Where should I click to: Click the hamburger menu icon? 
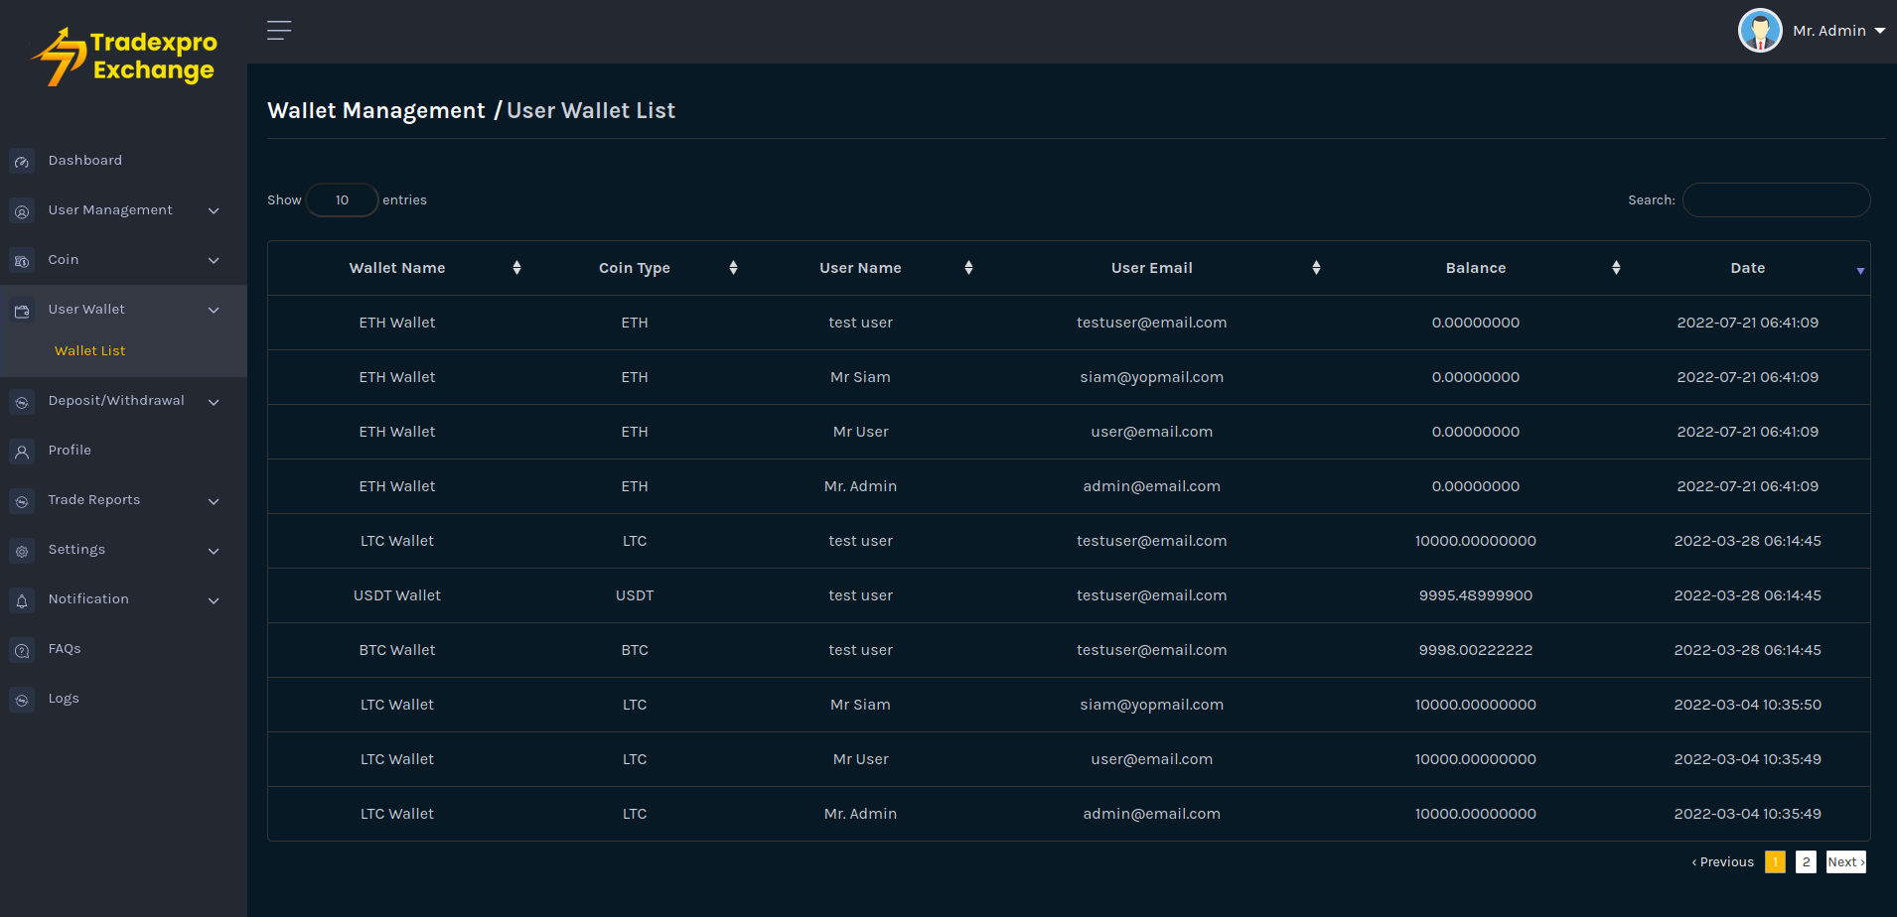(x=279, y=31)
